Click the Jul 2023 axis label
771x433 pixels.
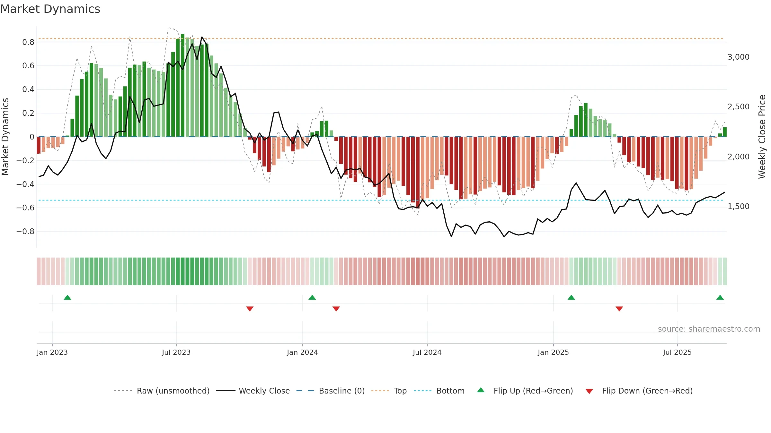pyautogui.click(x=176, y=352)
